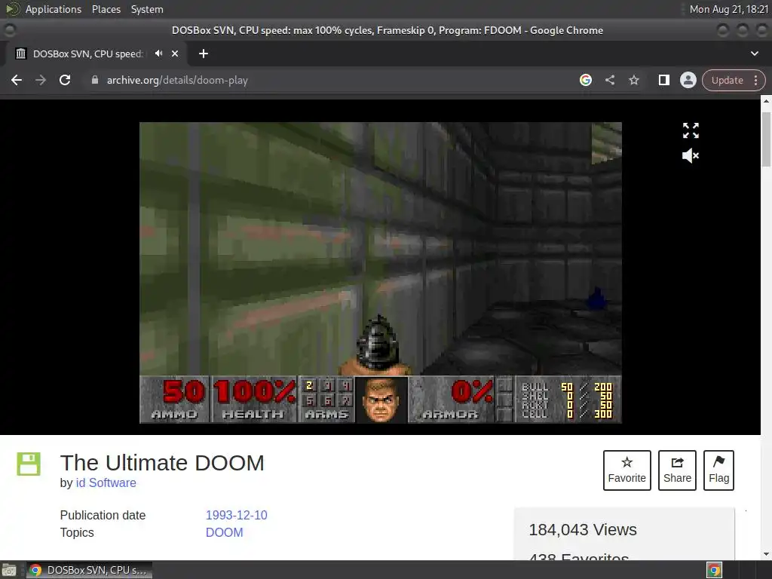Open the Places menu
This screenshot has height=579, width=772.
pyautogui.click(x=106, y=9)
